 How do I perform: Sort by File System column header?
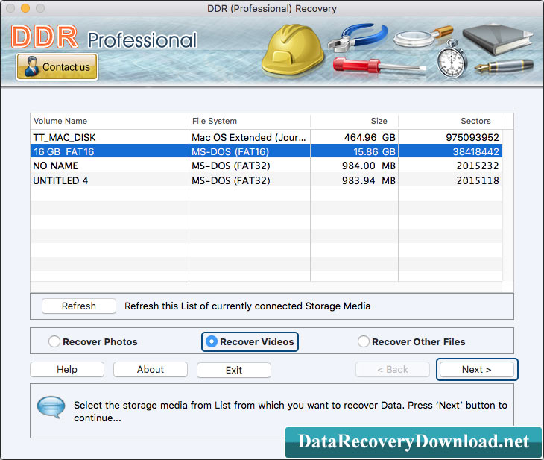[250, 121]
